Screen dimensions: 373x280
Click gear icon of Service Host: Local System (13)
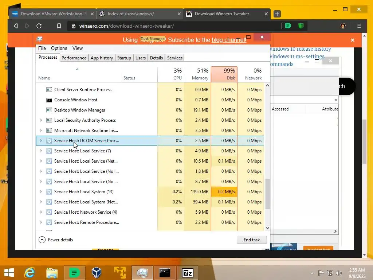(49, 192)
